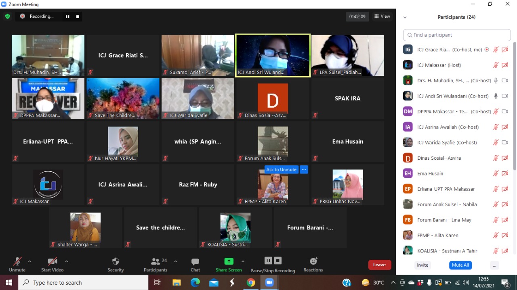
Task: Expand audio options arrow beside Unmute
Action: [x=29, y=261]
